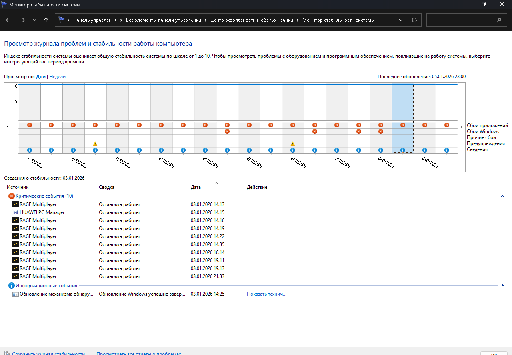Go back with the address bar Back arrow

tap(8, 20)
